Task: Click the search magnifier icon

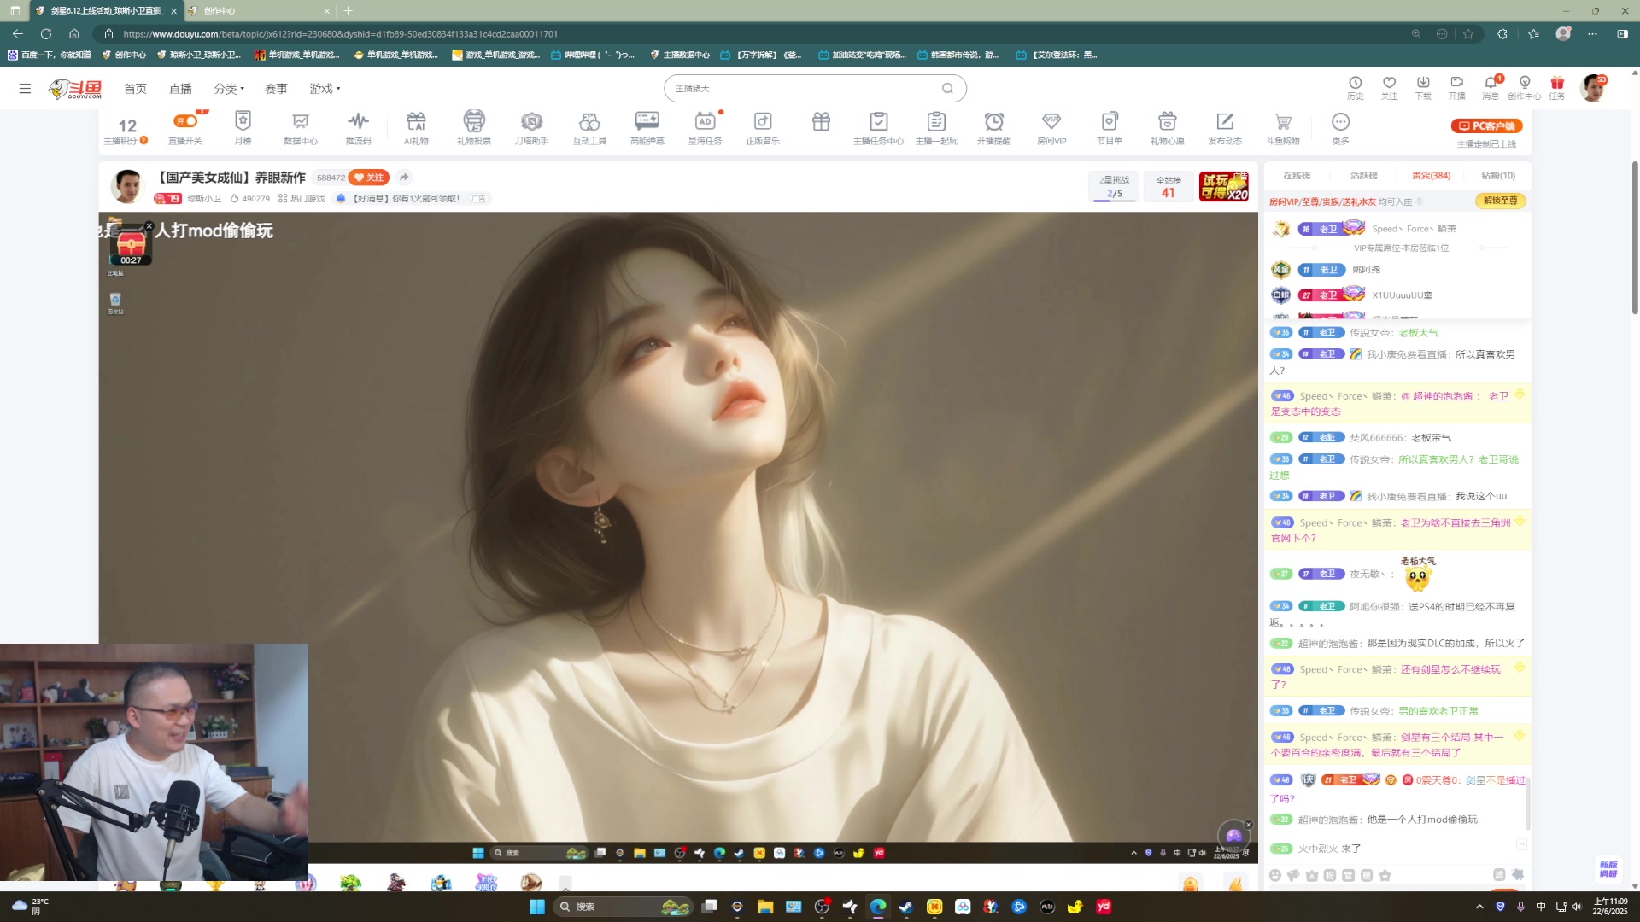Action: point(947,88)
